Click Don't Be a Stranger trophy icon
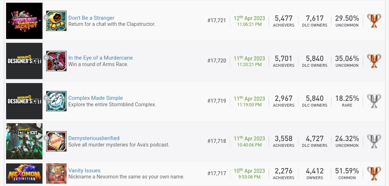This screenshot has width=389, height=186. tap(57, 21)
